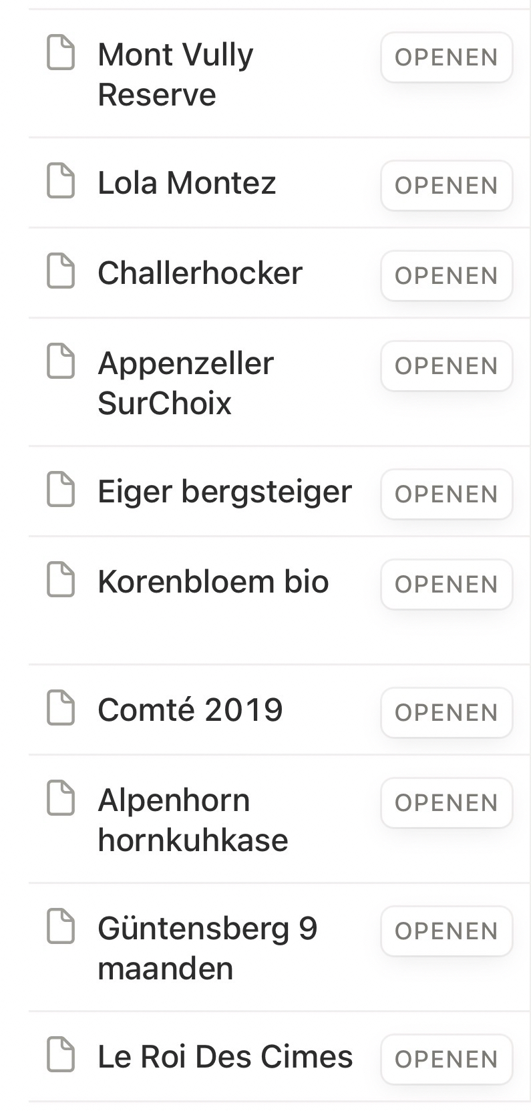
Task: Click the page icon next to Comté 2019
Action: point(61,708)
